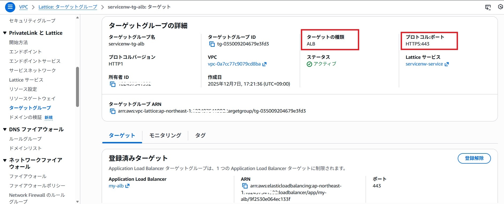Screen dimensions: 504x204
Task: Switch to the モニタリング tab
Action: click(165, 135)
